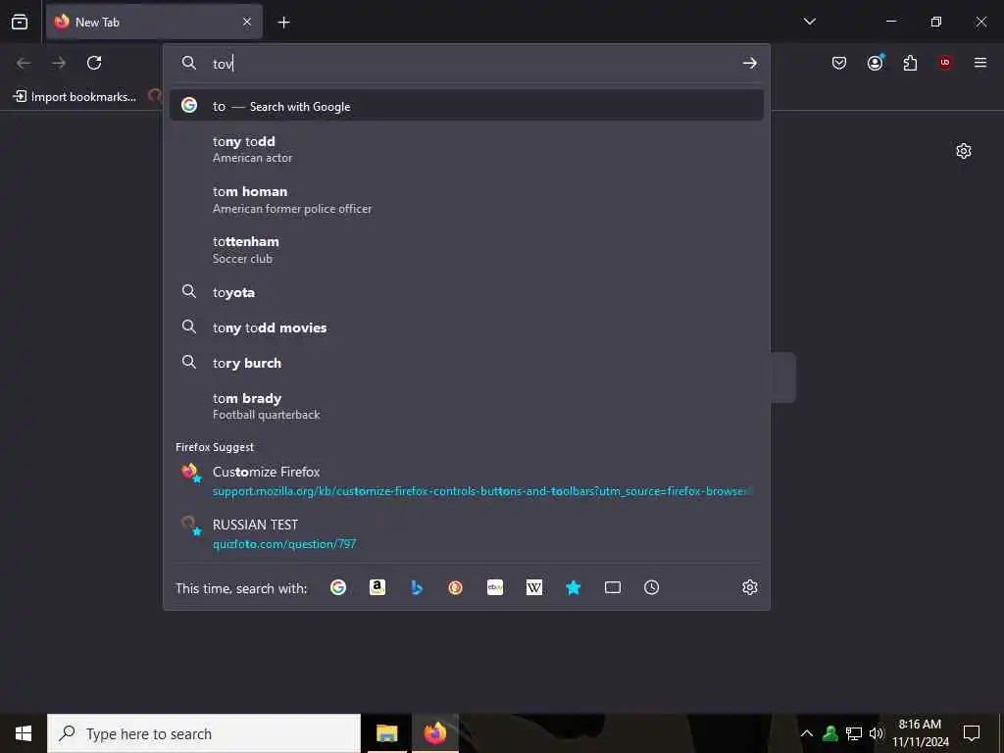Search this time with Bing icon
The image size is (1004, 753).
(416, 587)
